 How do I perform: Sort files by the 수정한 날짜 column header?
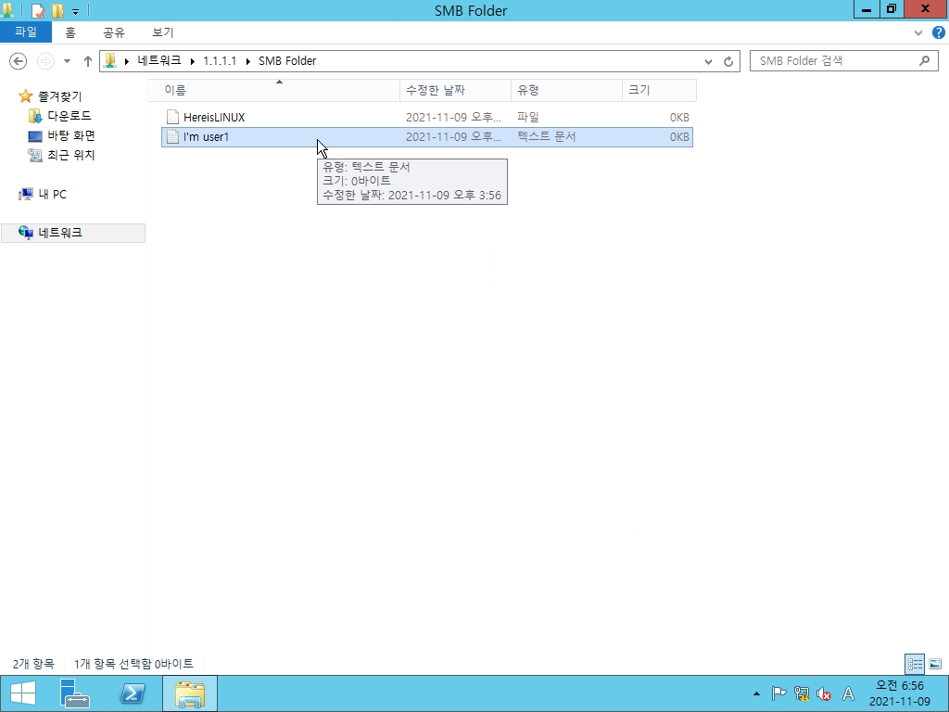pyautogui.click(x=455, y=90)
